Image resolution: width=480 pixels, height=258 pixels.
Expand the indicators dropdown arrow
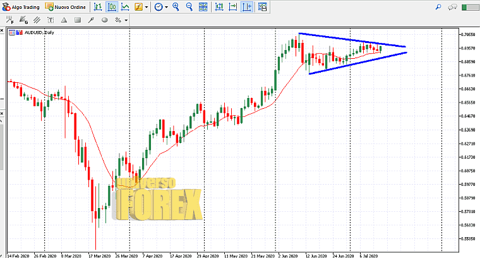(147, 7)
